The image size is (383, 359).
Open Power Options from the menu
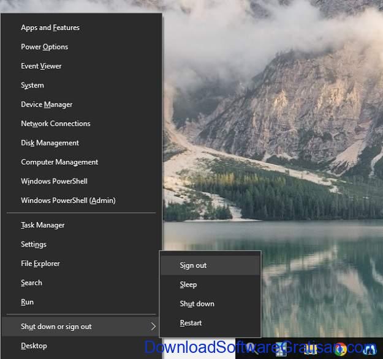(x=81, y=47)
